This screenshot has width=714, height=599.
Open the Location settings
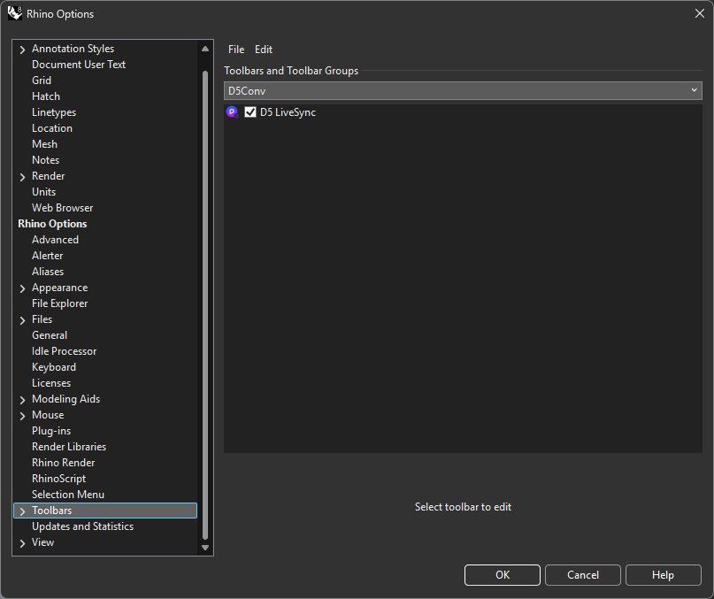(x=52, y=128)
